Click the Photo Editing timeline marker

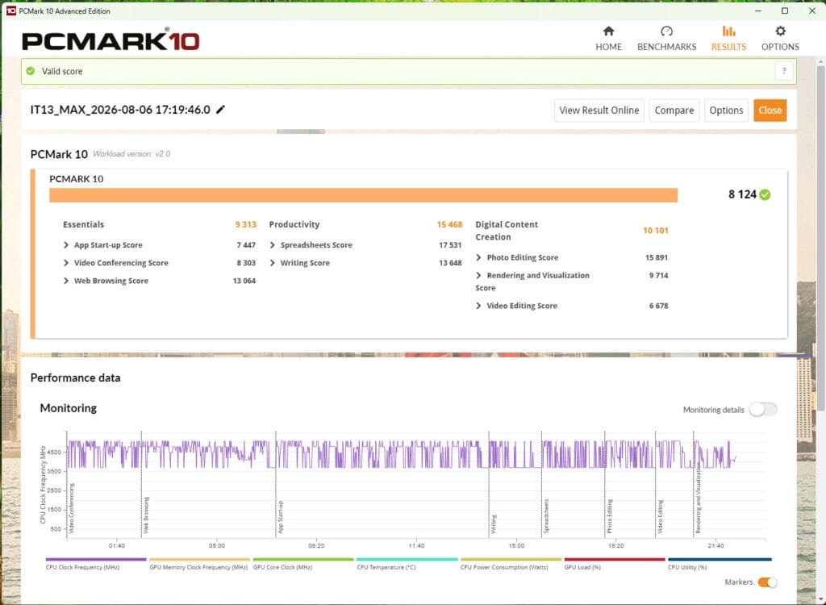click(610, 516)
